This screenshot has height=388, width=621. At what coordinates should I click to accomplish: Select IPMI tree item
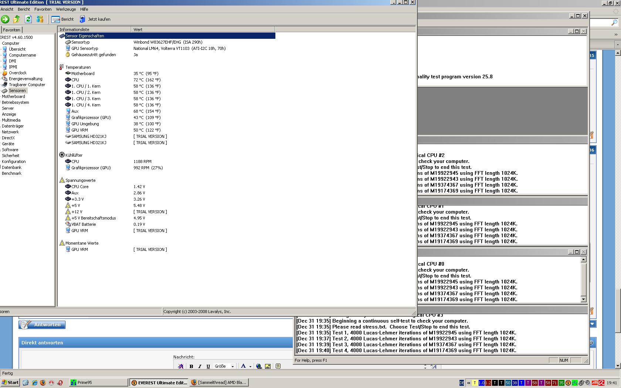click(x=13, y=67)
